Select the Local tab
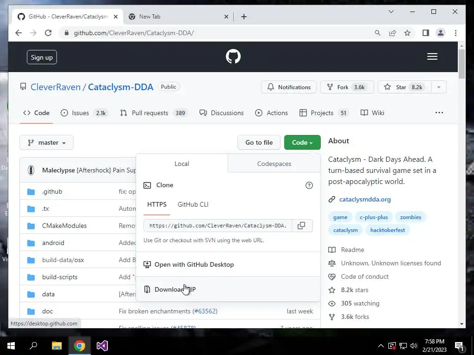Image resolution: width=474 pixels, height=355 pixels. tap(181, 164)
